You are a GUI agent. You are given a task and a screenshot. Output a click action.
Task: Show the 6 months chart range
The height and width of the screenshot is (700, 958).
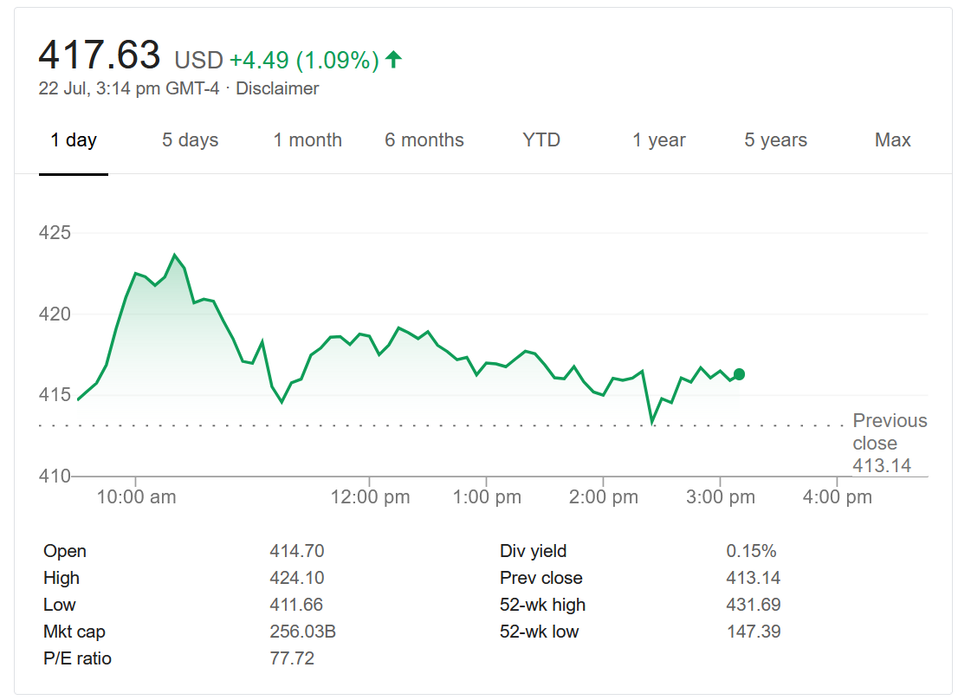(x=424, y=140)
